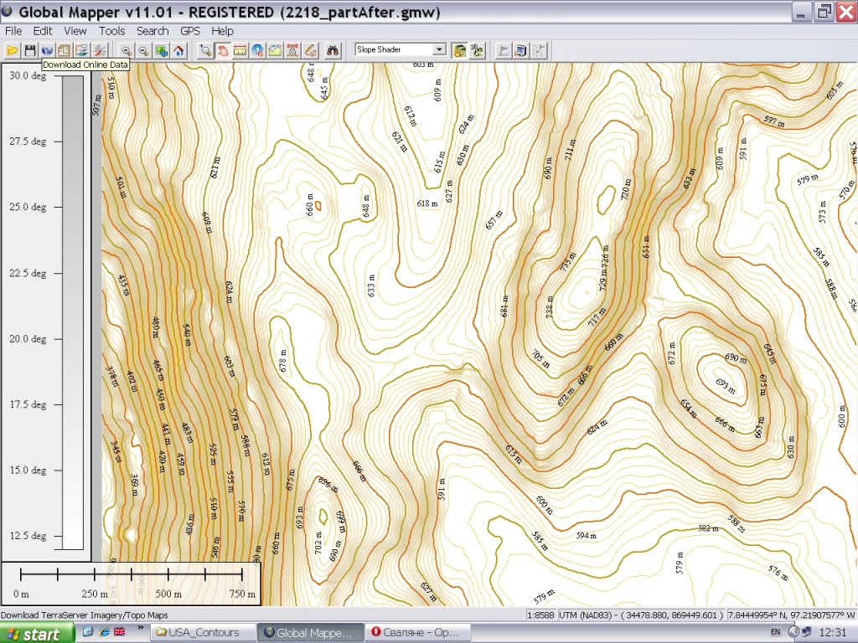Image resolution: width=858 pixels, height=643 pixels.
Task: Select the Feature Info tool
Action: (x=257, y=50)
